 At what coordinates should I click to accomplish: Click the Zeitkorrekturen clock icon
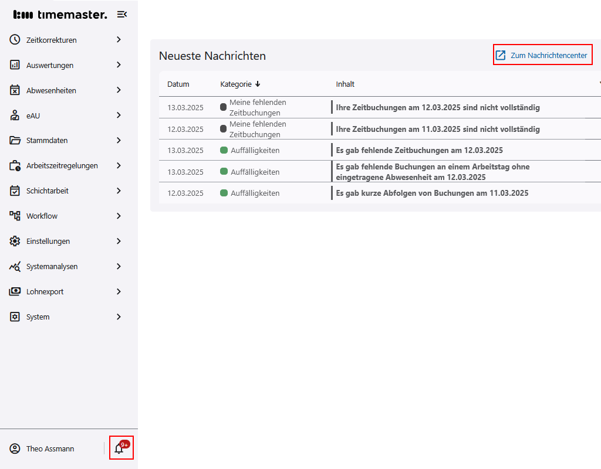click(15, 40)
